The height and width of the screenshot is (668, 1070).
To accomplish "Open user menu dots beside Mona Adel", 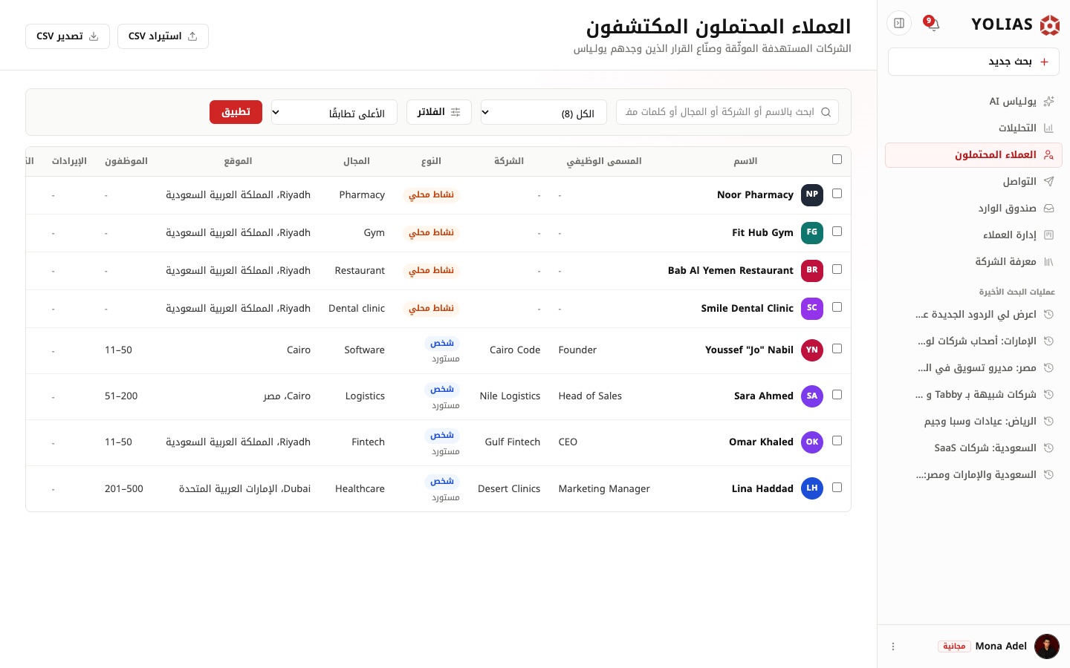I will pos(893,646).
